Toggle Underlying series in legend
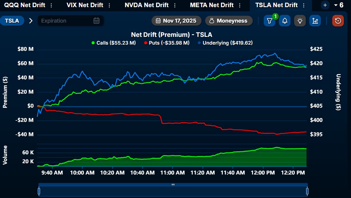The height and width of the screenshot is (198, 351). [225, 43]
